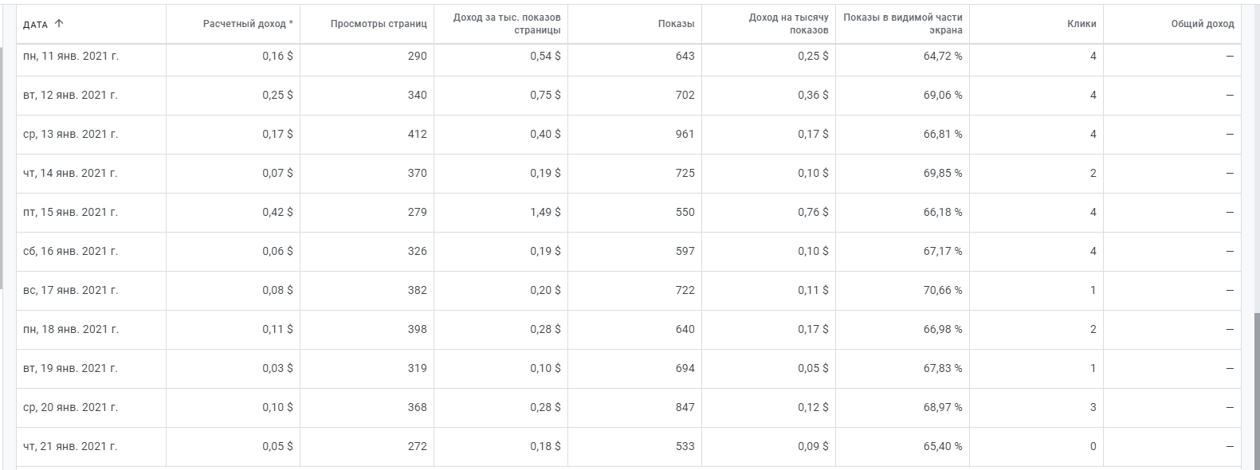
Task: Click the 412 page views cell
Action: [x=417, y=135]
